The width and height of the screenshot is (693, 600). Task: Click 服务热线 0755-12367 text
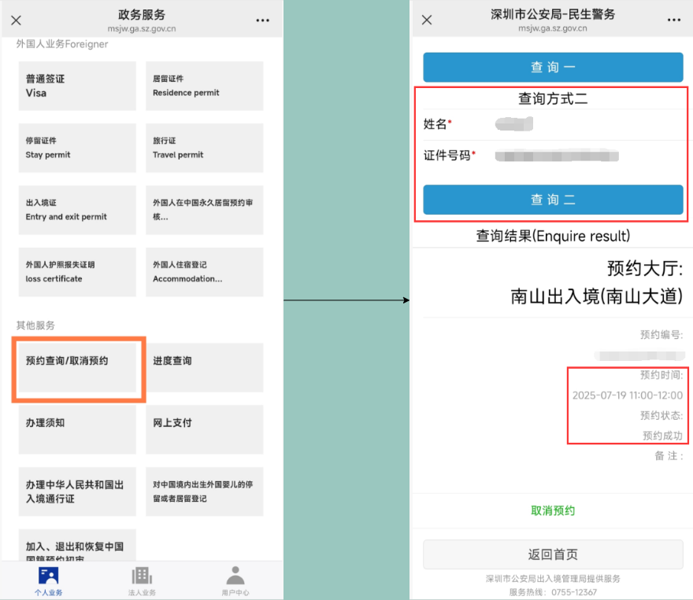(553, 592)
